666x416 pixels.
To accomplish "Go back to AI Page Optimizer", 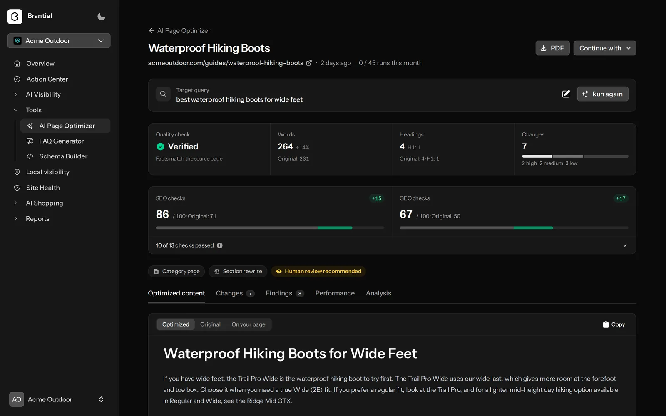I will click(x=179, y=31).
